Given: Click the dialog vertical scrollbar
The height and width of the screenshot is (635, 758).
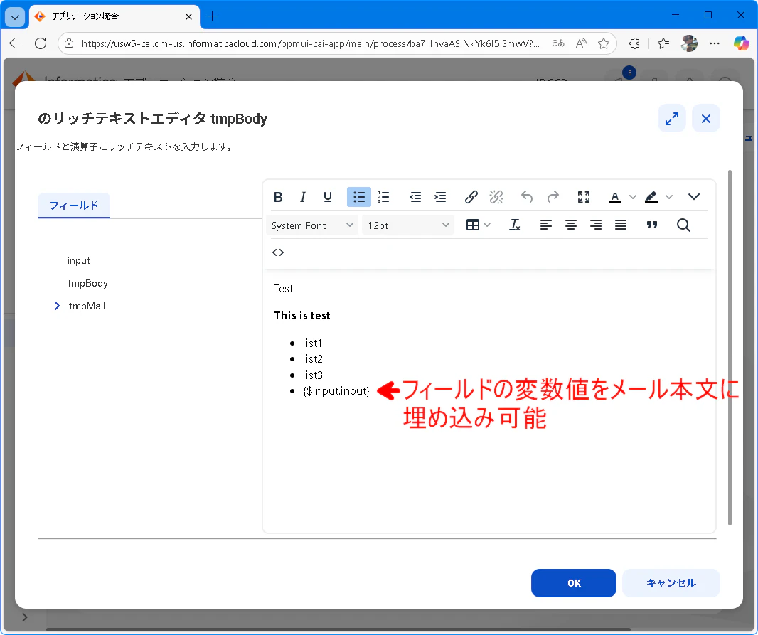Looking at the screenshot, I should pos(730,348).
